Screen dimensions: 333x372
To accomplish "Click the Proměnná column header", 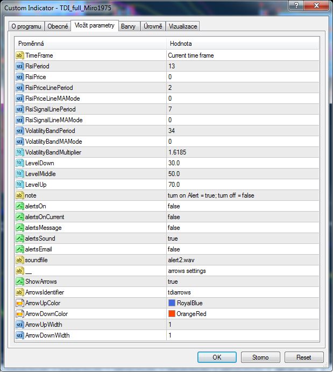I will [31, 44].
